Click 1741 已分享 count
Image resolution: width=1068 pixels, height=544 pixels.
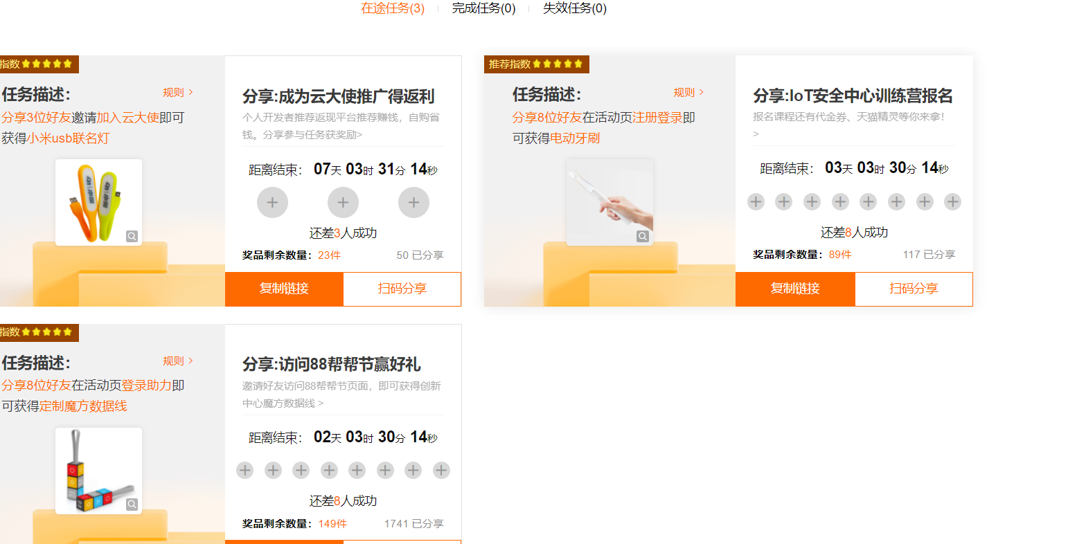click(x=413, y=524)
